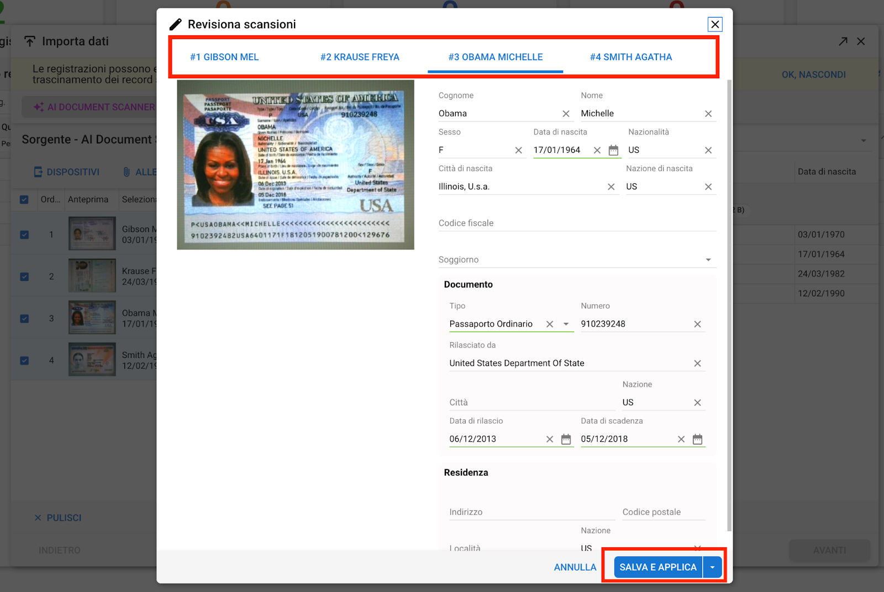The image size is (884, 592).
Task: Open the Salva e Applica split-button arrow
Action: [x=712, y=567]
